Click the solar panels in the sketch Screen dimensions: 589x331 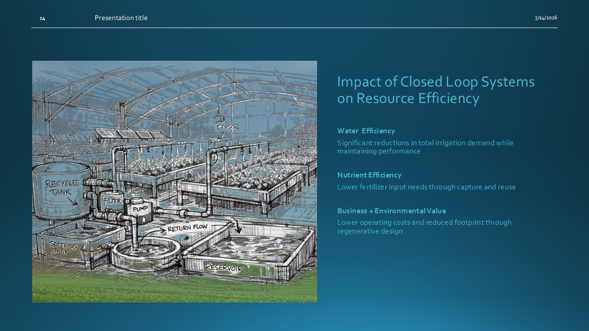[131, 134]
